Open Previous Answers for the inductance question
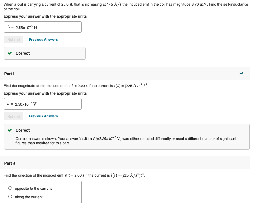Viewport: 253px width, 203px height. point(43,39)
